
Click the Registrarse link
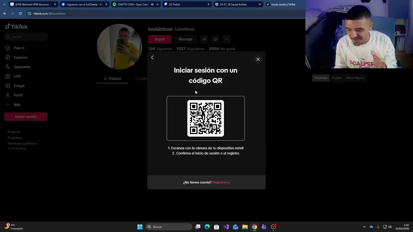coord(221,182)
